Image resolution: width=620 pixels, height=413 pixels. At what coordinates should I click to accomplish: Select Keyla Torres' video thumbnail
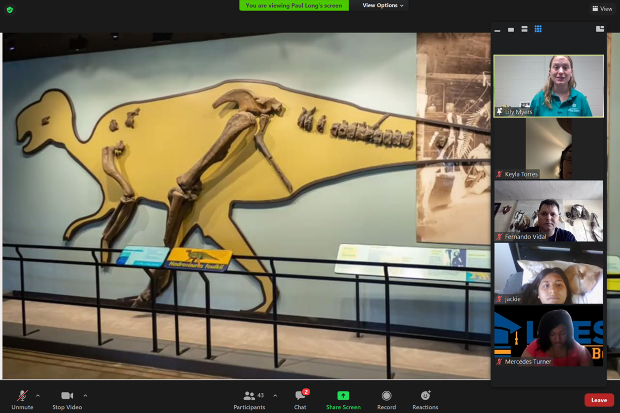point(549,149)
